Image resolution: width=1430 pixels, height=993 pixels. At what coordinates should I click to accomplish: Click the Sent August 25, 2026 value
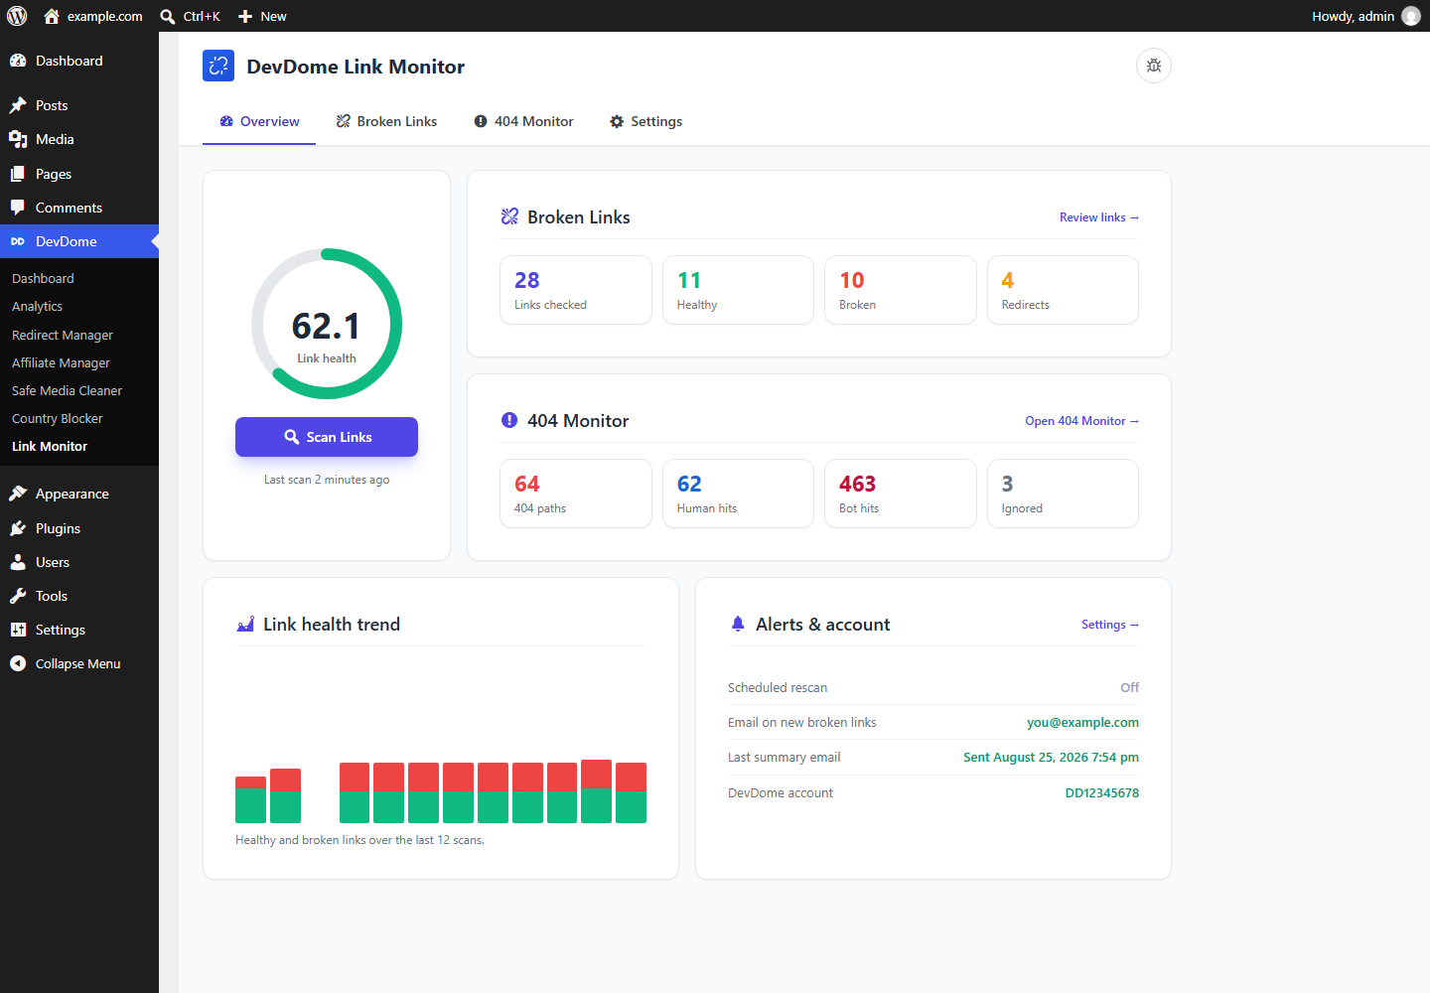pyautogui.click(x=1051, y=757)
